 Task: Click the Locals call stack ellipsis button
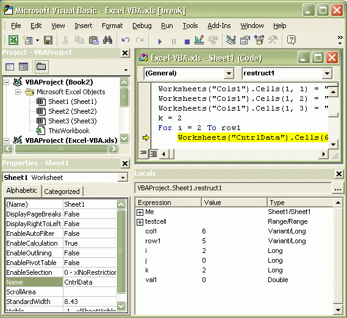point(338,188)
